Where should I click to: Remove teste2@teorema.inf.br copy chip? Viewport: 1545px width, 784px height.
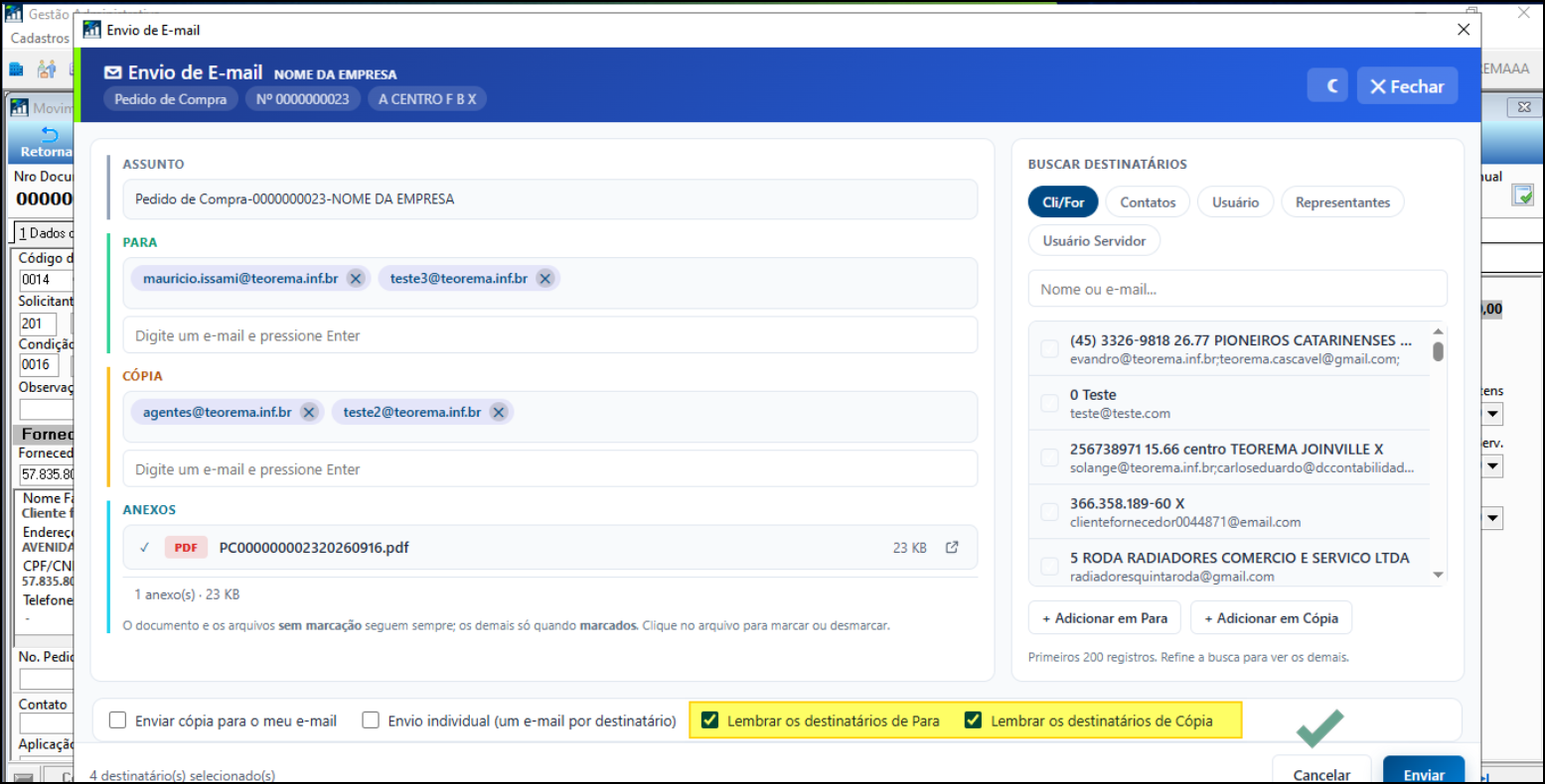[x=499, y=413]
